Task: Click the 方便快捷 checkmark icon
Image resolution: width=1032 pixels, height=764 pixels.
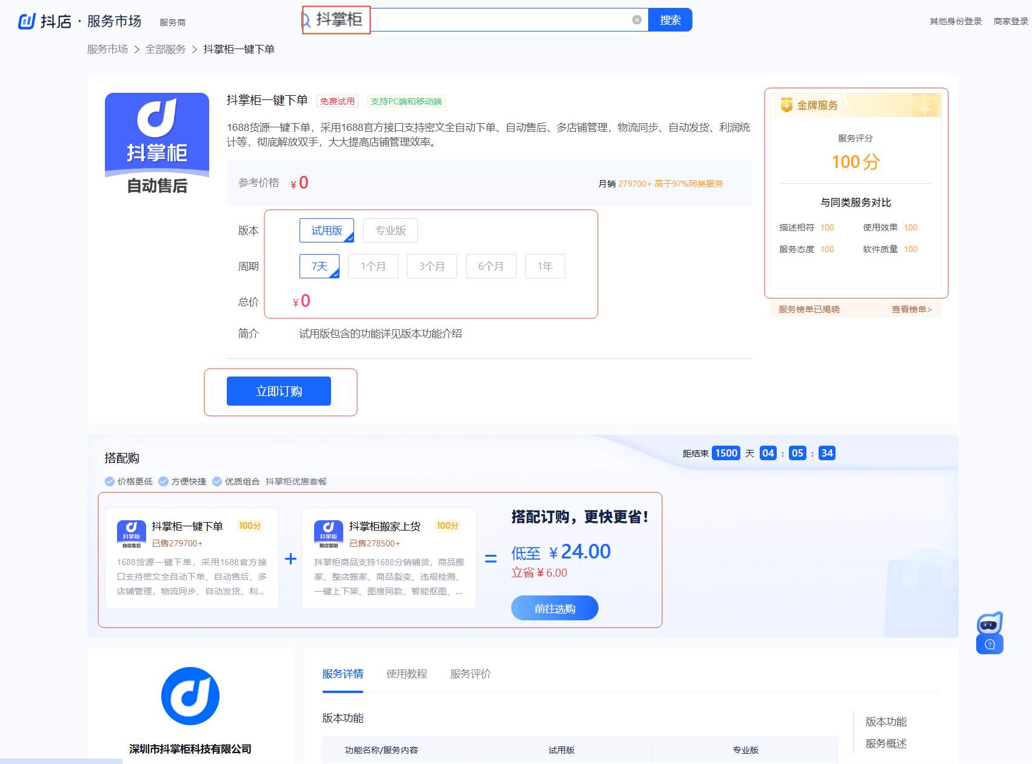Action: coord(163,481)
